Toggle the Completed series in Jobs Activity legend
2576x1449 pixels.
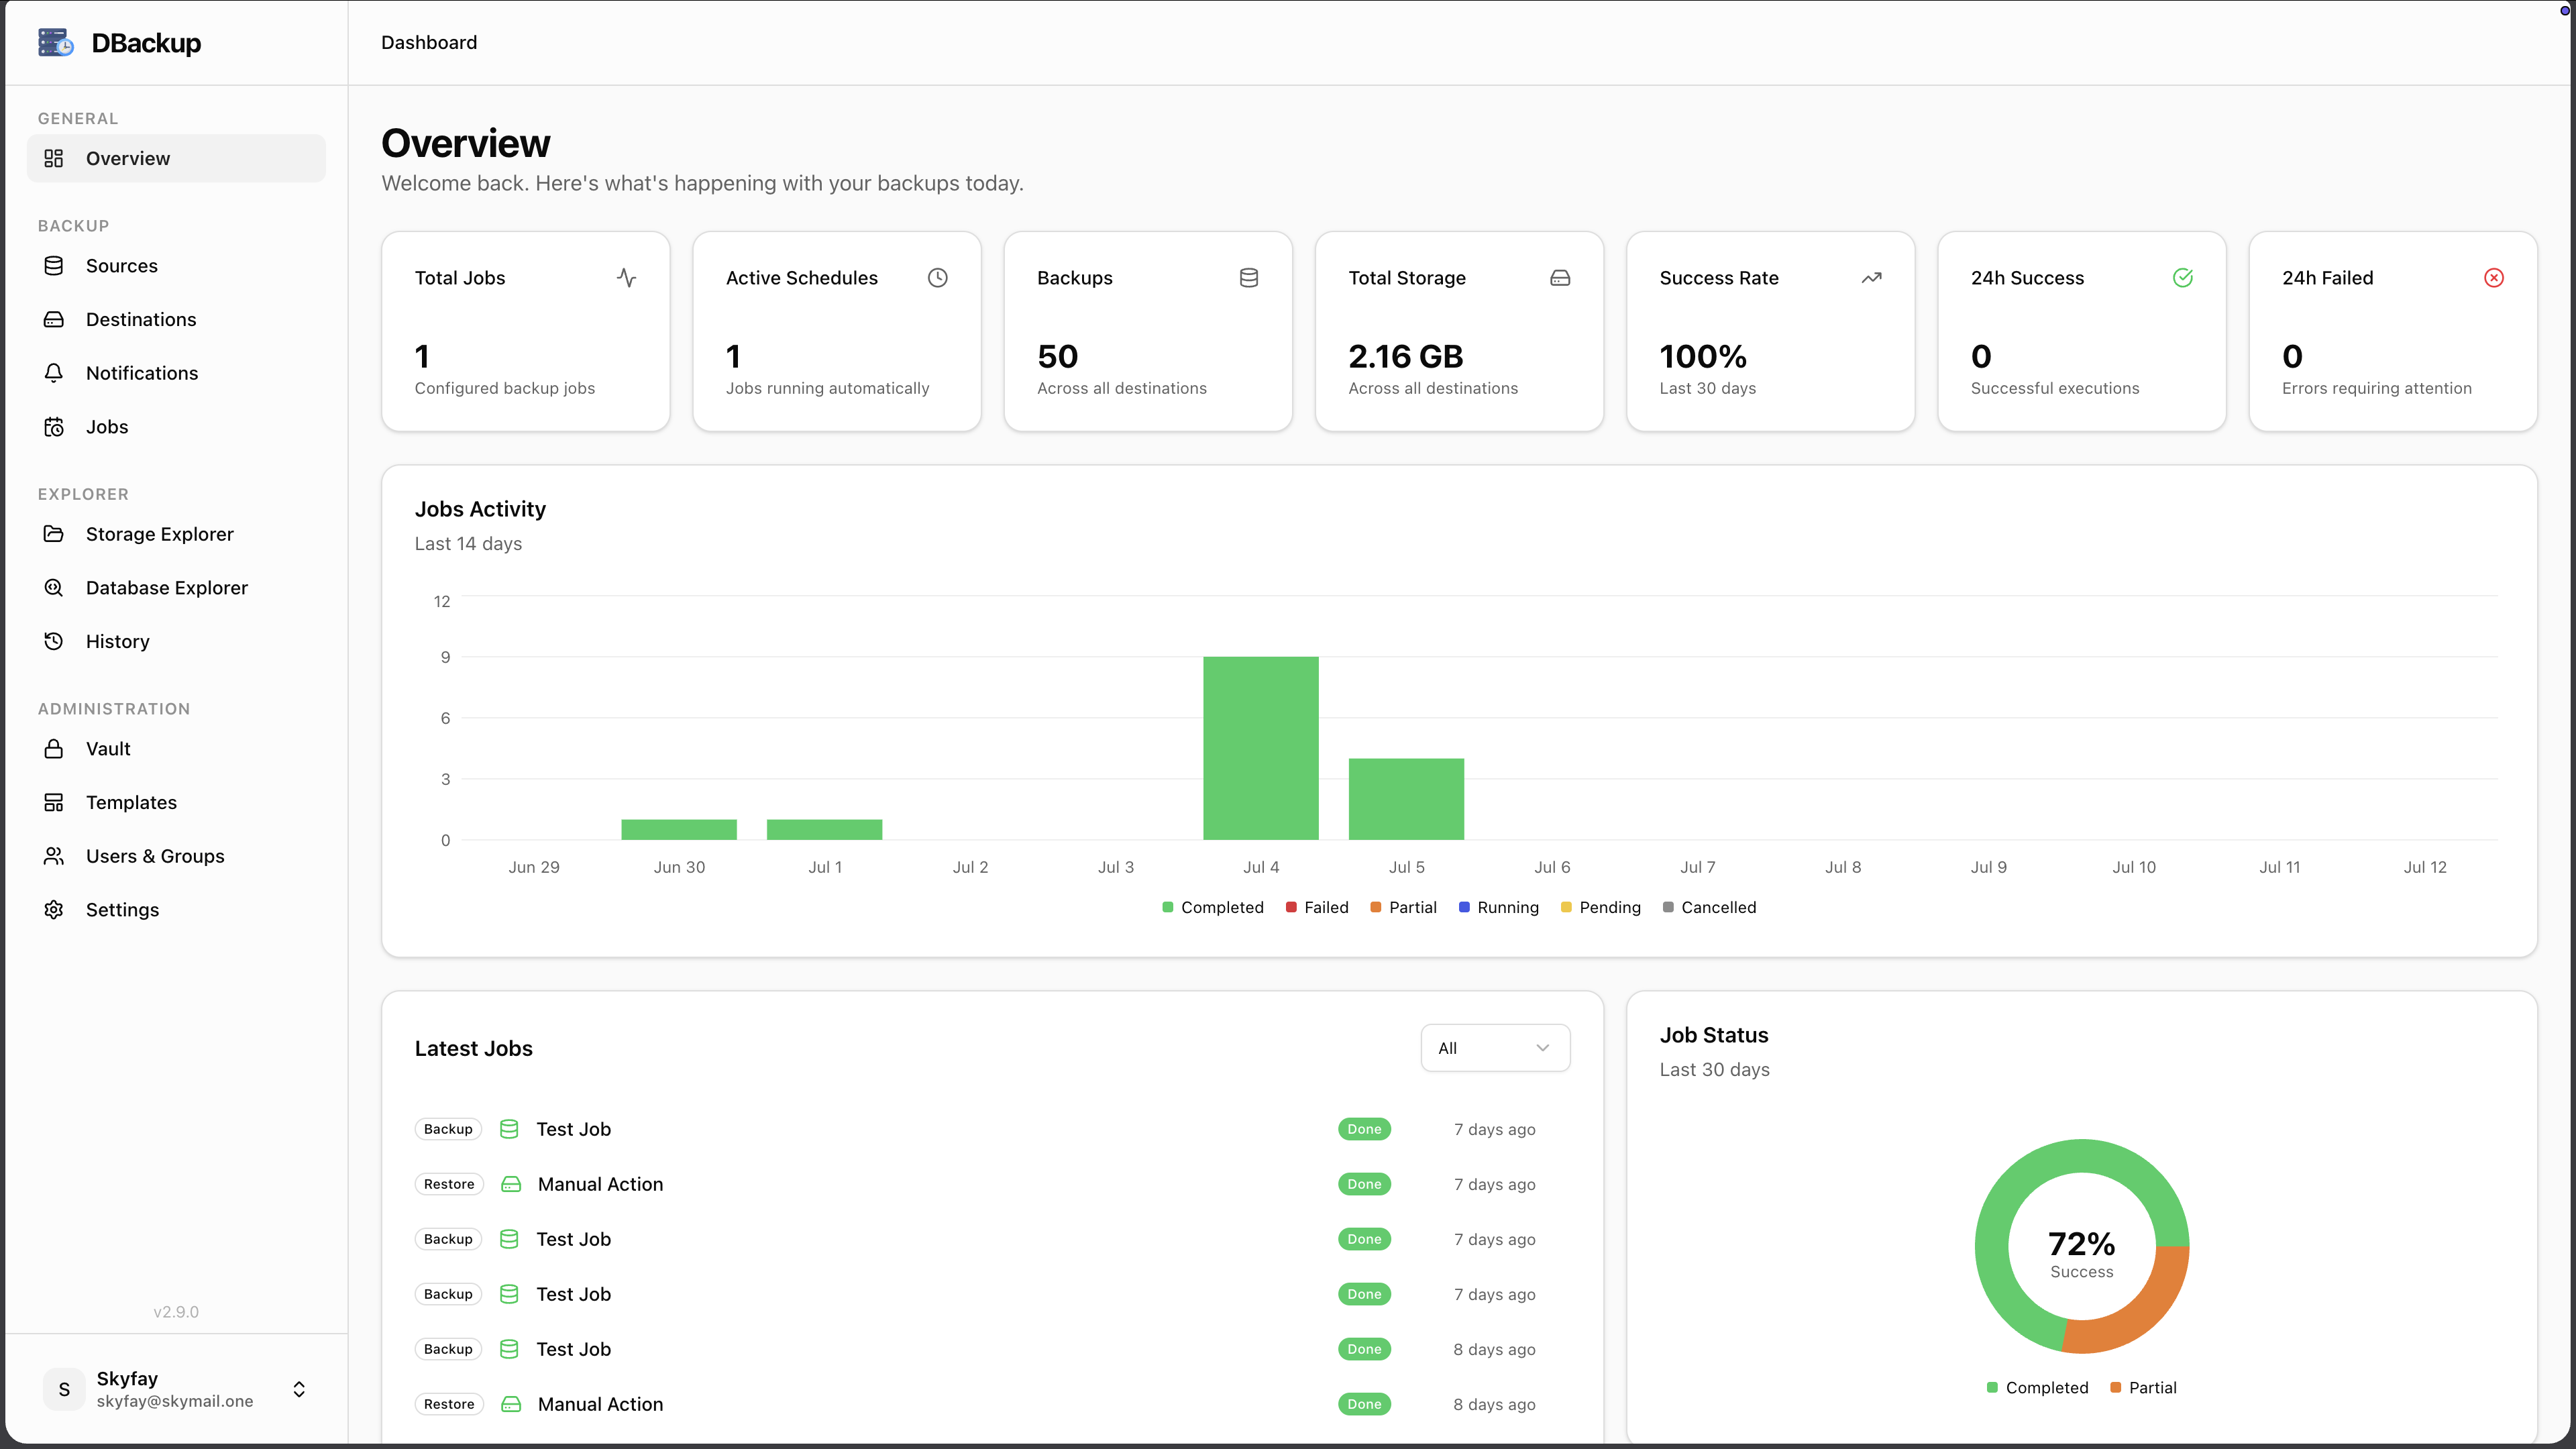[x=1212, y=907]
